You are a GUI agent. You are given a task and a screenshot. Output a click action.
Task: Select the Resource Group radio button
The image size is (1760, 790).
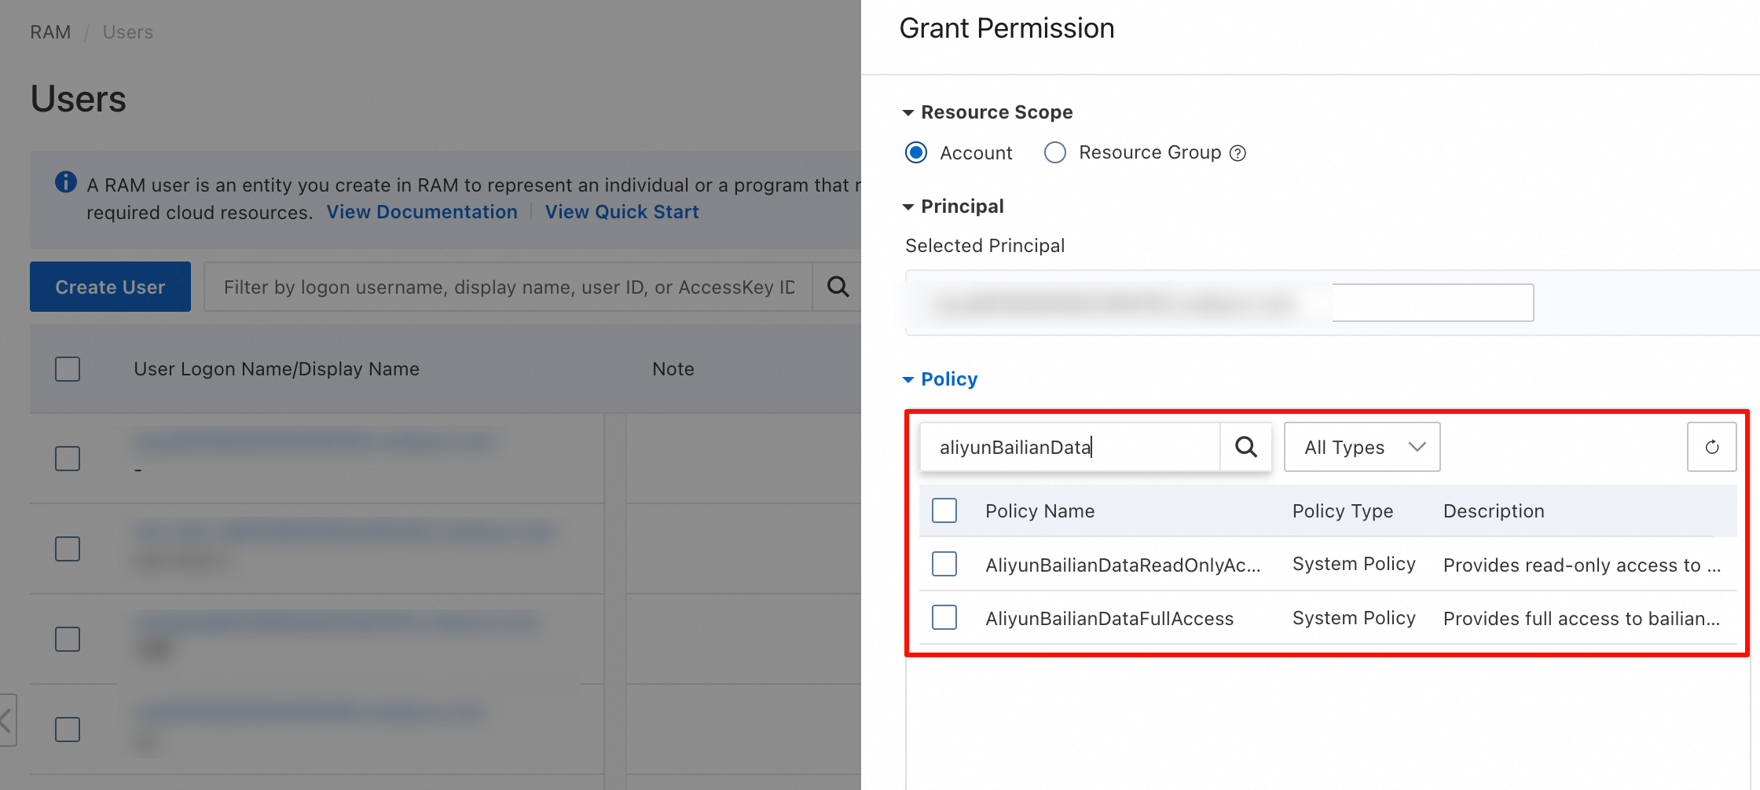tap(1055, 152)
